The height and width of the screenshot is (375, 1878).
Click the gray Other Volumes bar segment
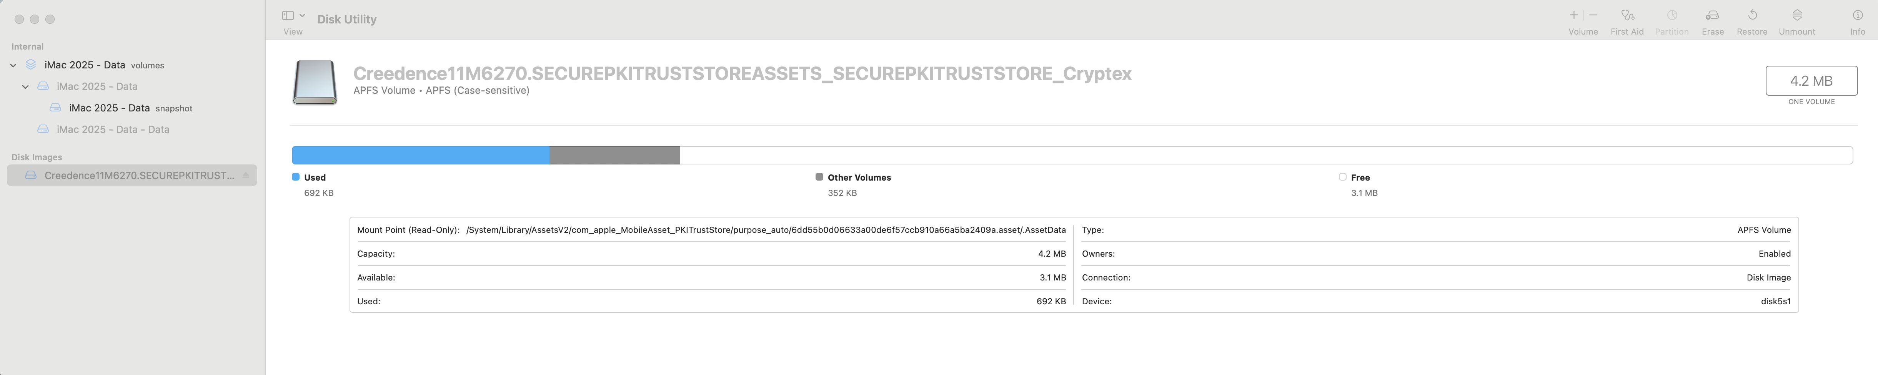pos(614,155)
